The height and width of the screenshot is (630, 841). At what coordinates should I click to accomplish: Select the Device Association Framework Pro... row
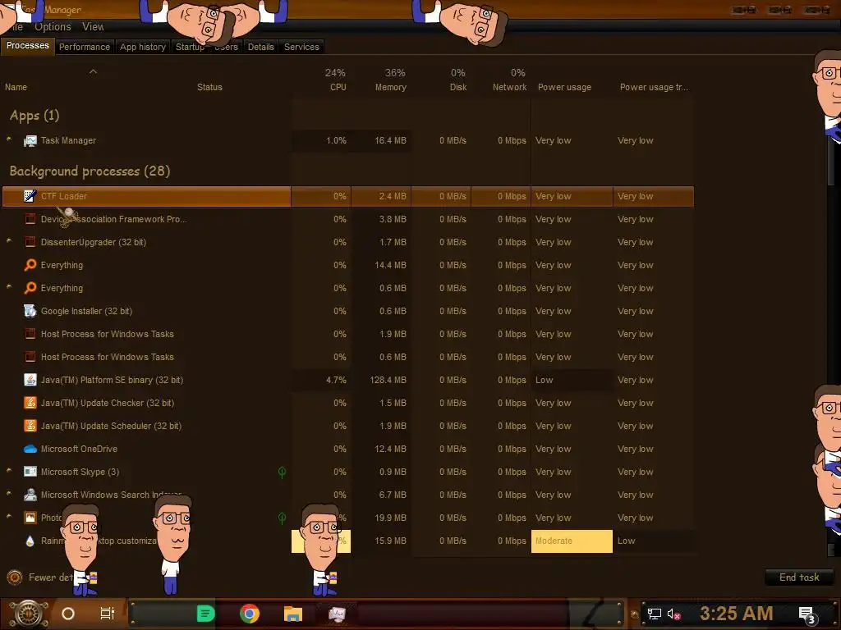click(x=347, y=219)
